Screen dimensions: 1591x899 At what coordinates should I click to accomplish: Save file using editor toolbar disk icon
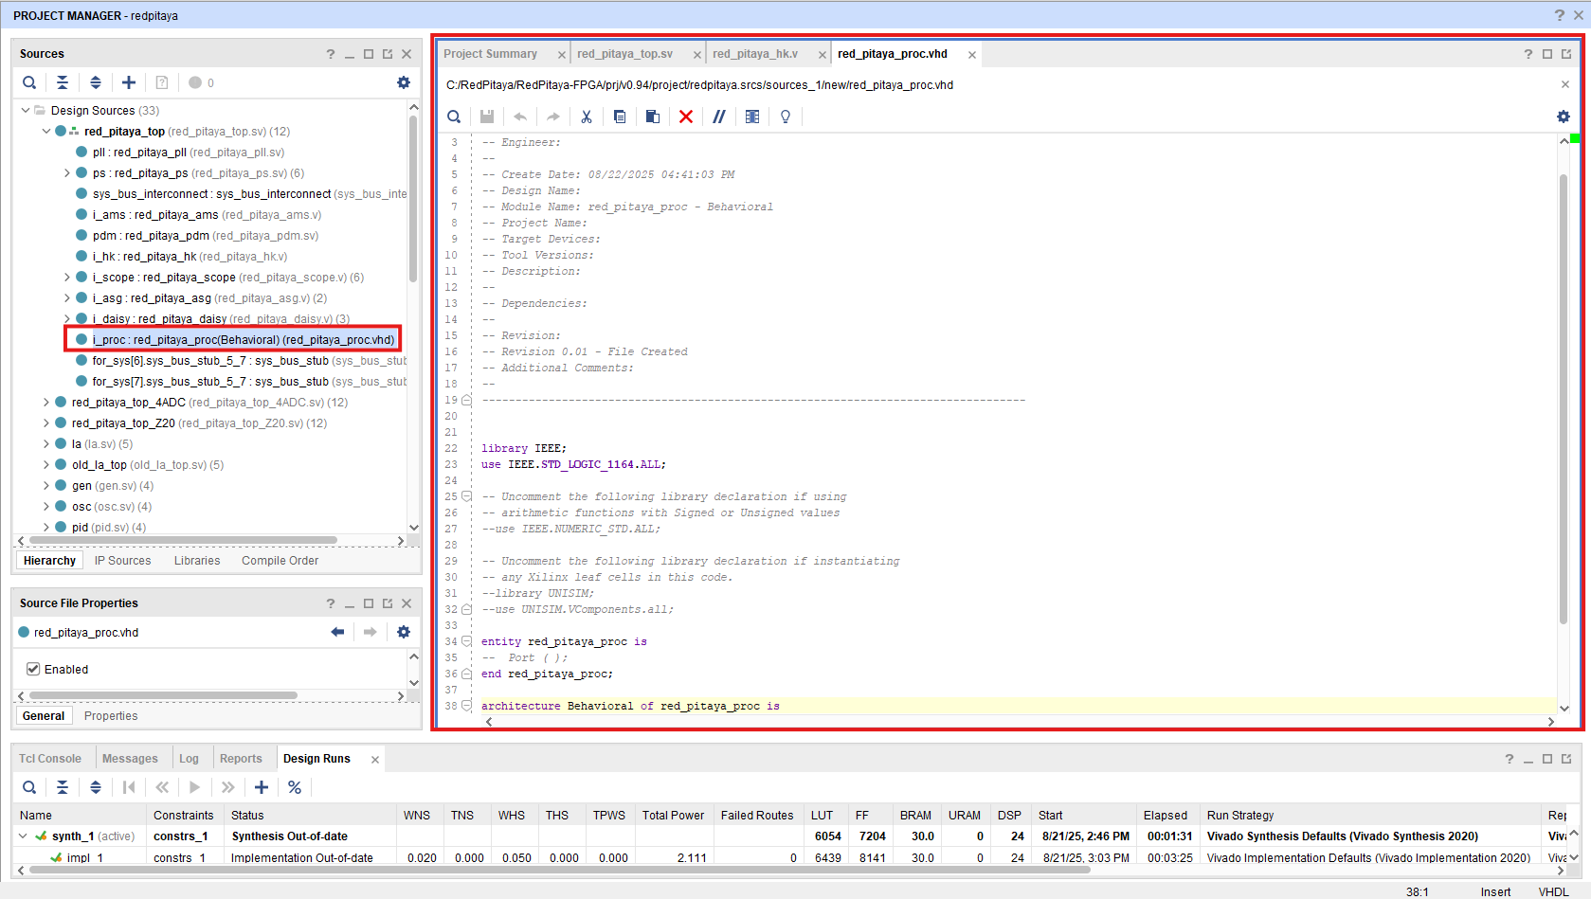pos(487,117)
